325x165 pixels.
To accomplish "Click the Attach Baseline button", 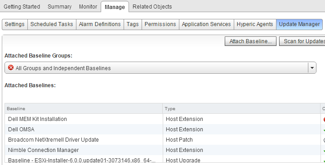I will 250,41.
